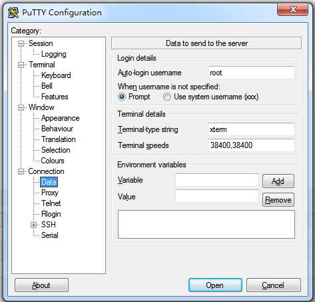Click the Add environment variable button

[278, 181]
